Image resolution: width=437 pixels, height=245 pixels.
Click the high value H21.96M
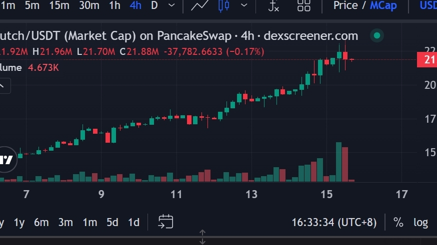click(52, 51)
